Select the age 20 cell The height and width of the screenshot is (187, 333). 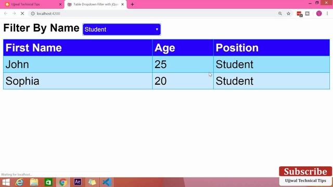click(183, 81)
